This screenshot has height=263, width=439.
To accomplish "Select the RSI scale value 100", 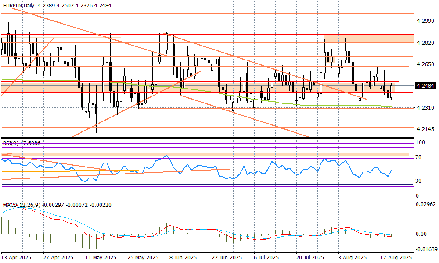I will 421,142.
